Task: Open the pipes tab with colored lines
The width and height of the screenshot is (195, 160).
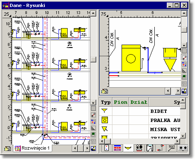Action: click(x=117, y=148)
